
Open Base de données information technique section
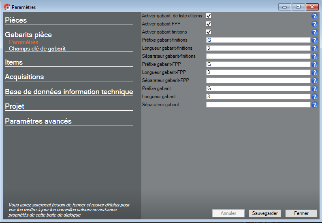69,92
